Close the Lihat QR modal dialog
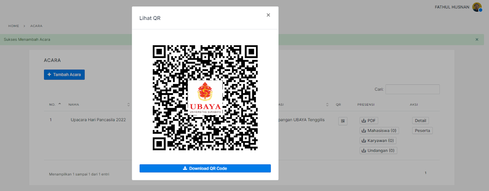 268,15
